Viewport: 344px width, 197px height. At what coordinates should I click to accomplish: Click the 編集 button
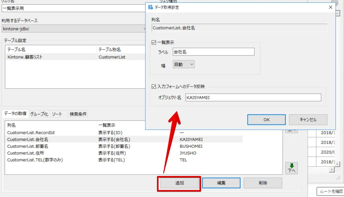pos(221,183)
